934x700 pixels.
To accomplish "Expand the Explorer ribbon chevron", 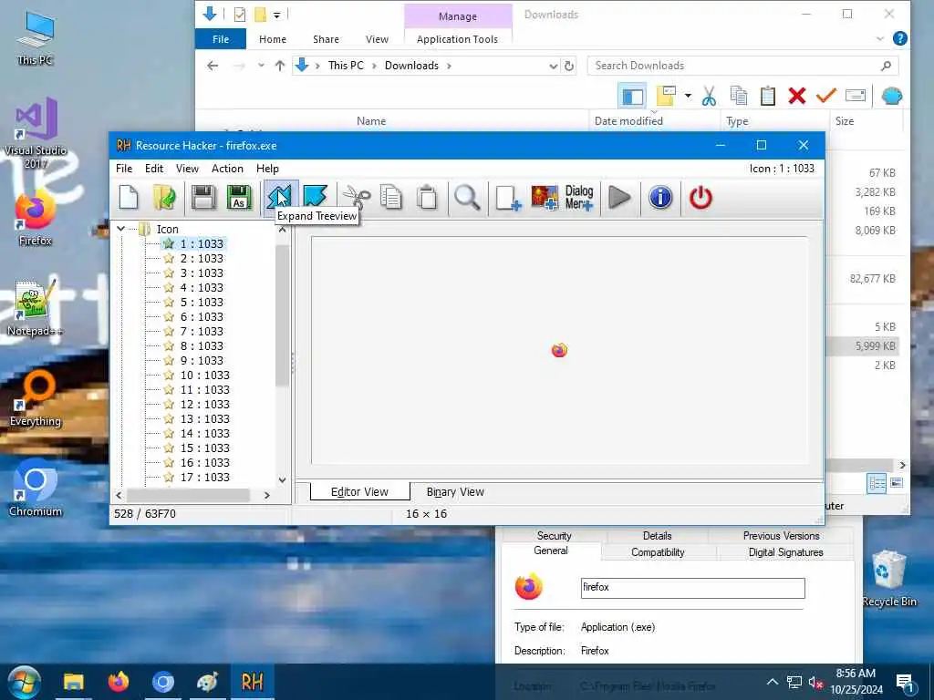I will coord(880,39).
